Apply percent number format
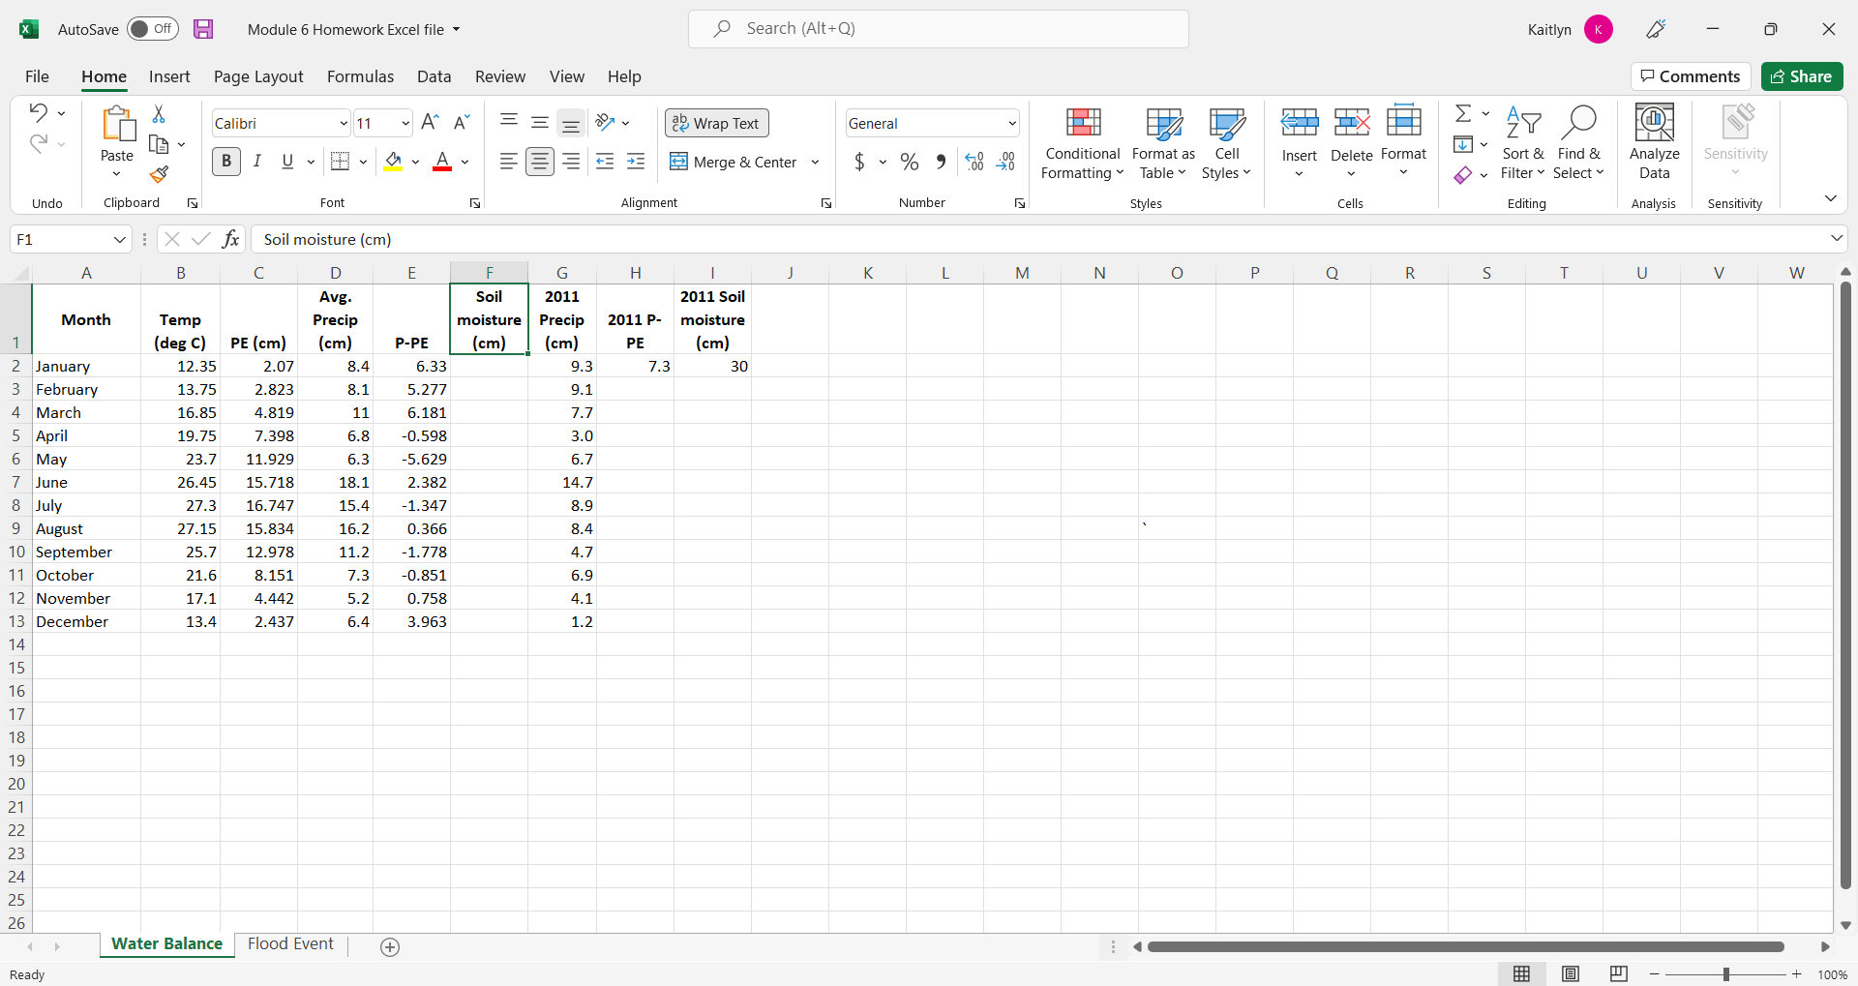Viewport: 1858px width, 986px height. pos(909,162)
